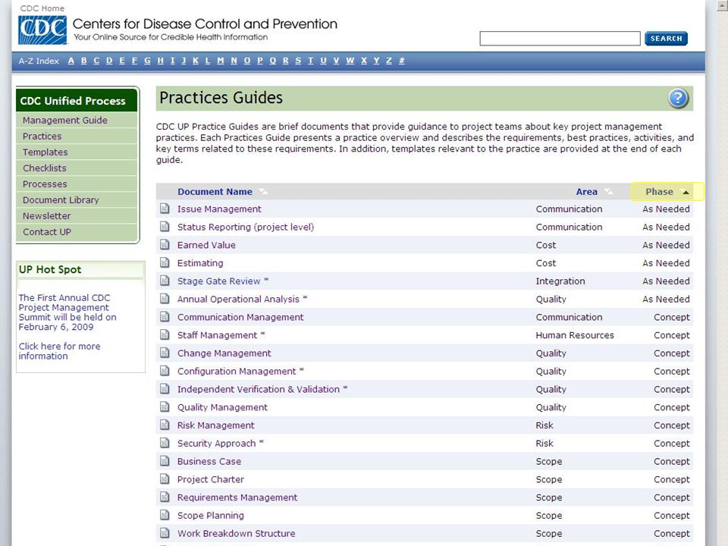This screenshot has width=728, height=546.
Task: Click document icon beside Independent Verification & Validation
Action: click(165, 388)
